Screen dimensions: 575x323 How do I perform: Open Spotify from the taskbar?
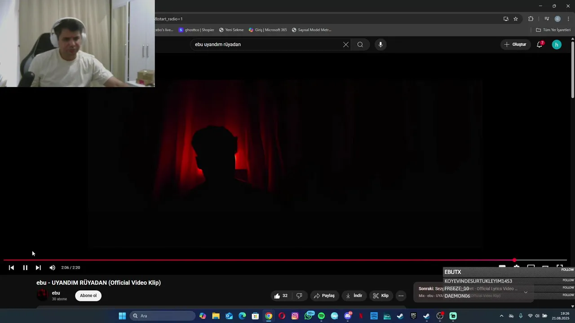[321, 316]
